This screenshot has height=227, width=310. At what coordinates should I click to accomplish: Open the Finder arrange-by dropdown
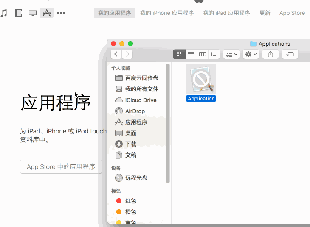click(x=231, y=54)
